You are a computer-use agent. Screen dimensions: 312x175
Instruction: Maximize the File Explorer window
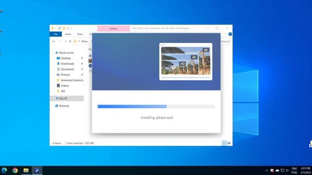[x=217, y=28]
